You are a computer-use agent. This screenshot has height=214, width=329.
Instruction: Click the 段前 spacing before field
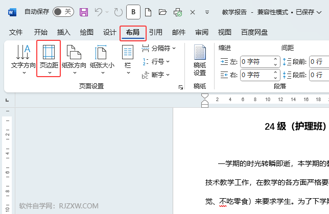[x=319, y=62]
